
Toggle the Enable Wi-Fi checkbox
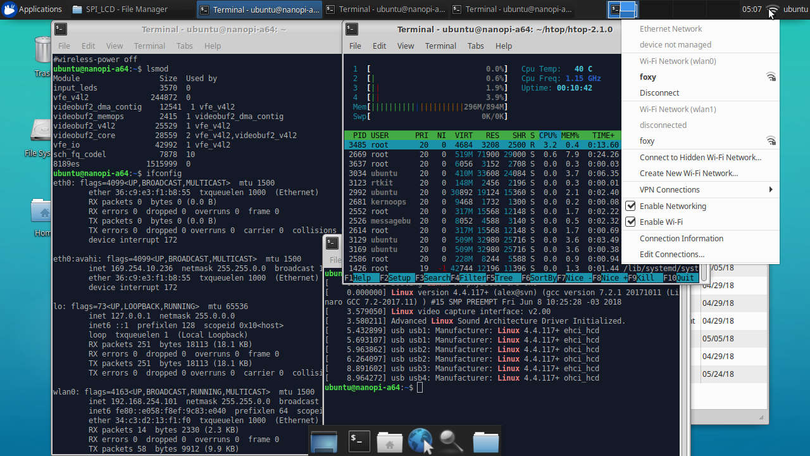click(630, 222)
